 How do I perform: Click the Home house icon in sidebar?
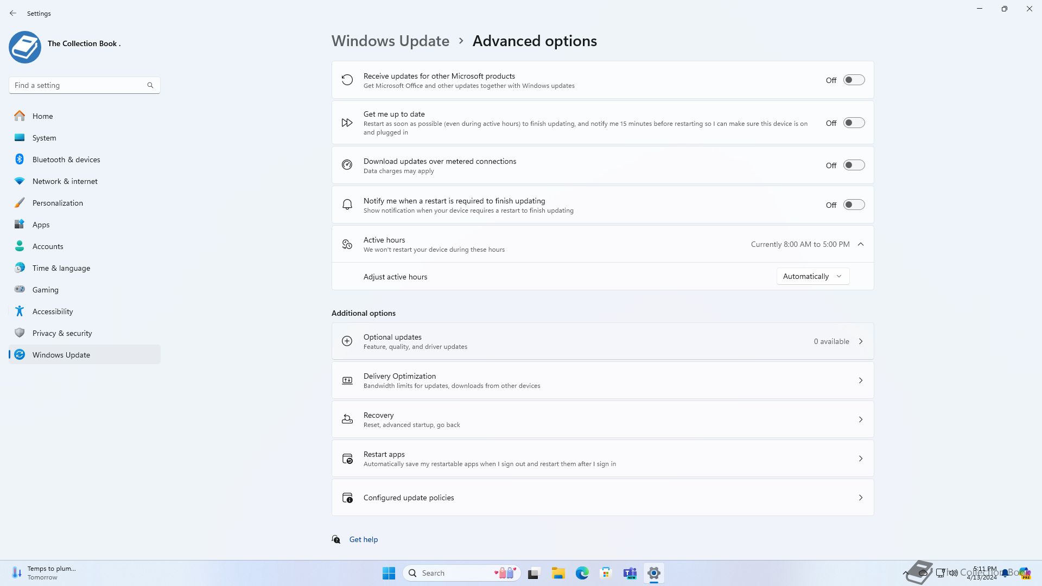click(x=20, y=116)
